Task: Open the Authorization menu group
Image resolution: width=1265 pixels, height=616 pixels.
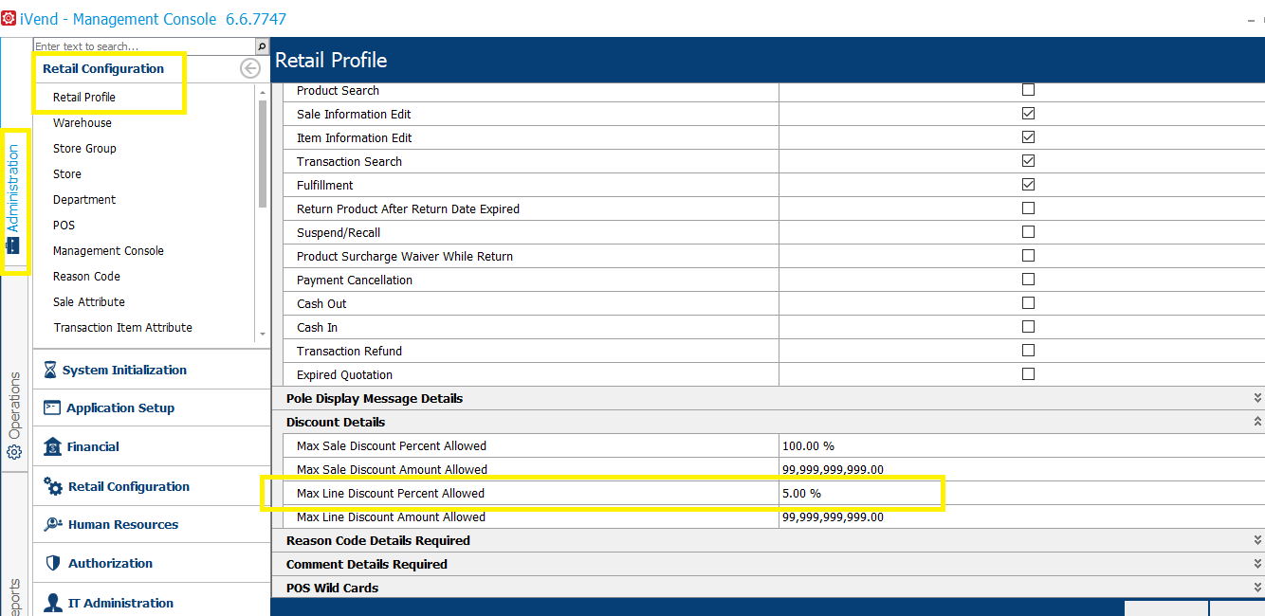Action: 152,563
